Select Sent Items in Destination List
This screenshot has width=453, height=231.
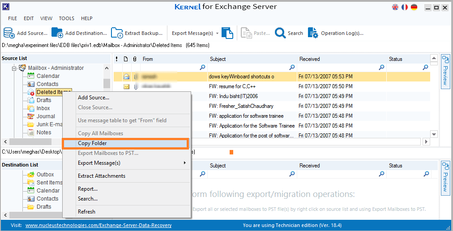click(49, 183)
